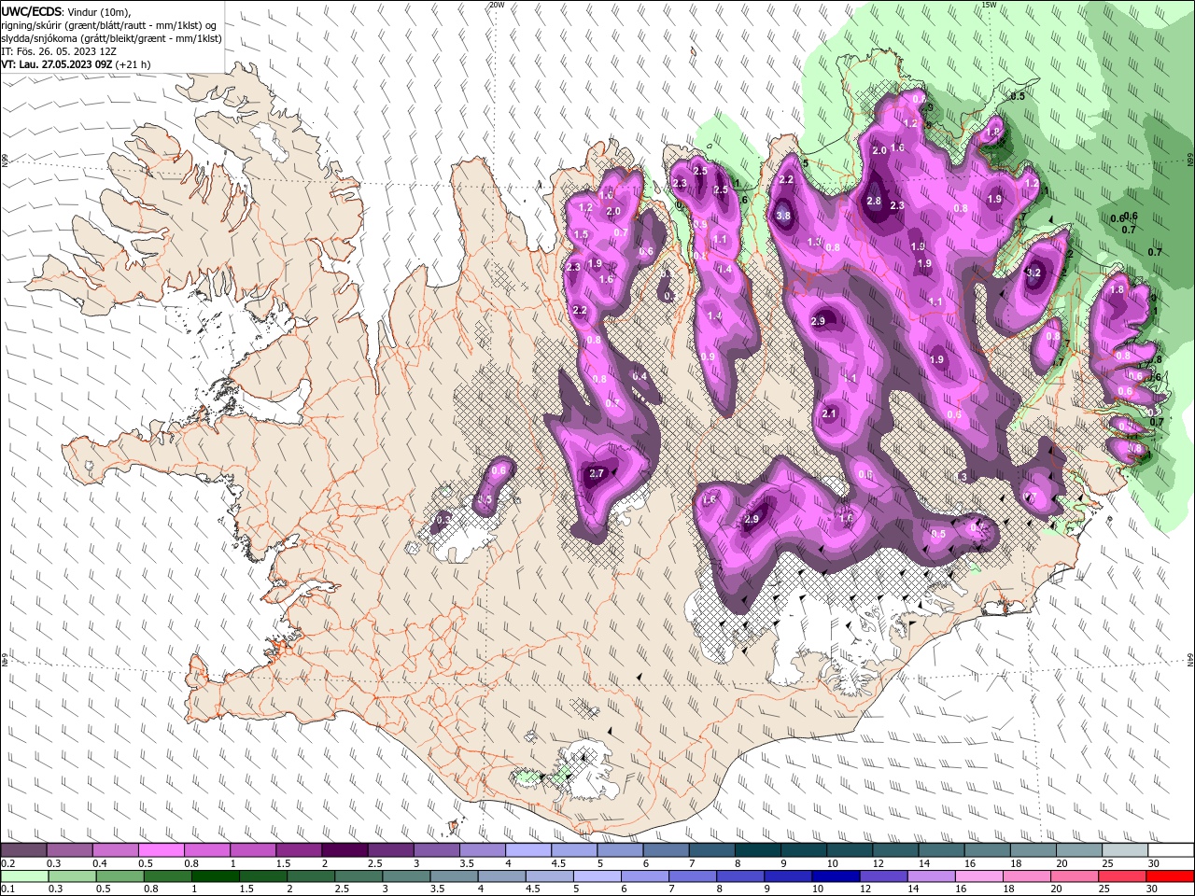Select the dark mauve 0.2 swatch in upper legend

[23, 849]
